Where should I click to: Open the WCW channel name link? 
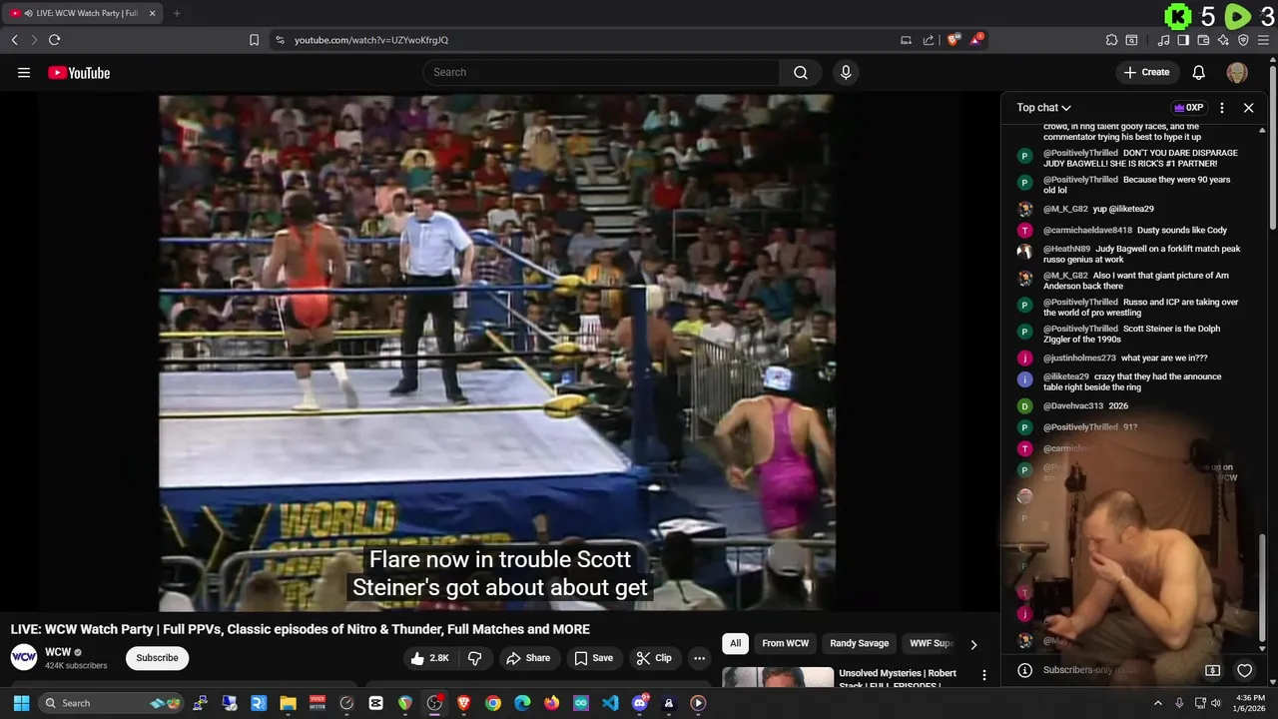[x=58, y=652]
